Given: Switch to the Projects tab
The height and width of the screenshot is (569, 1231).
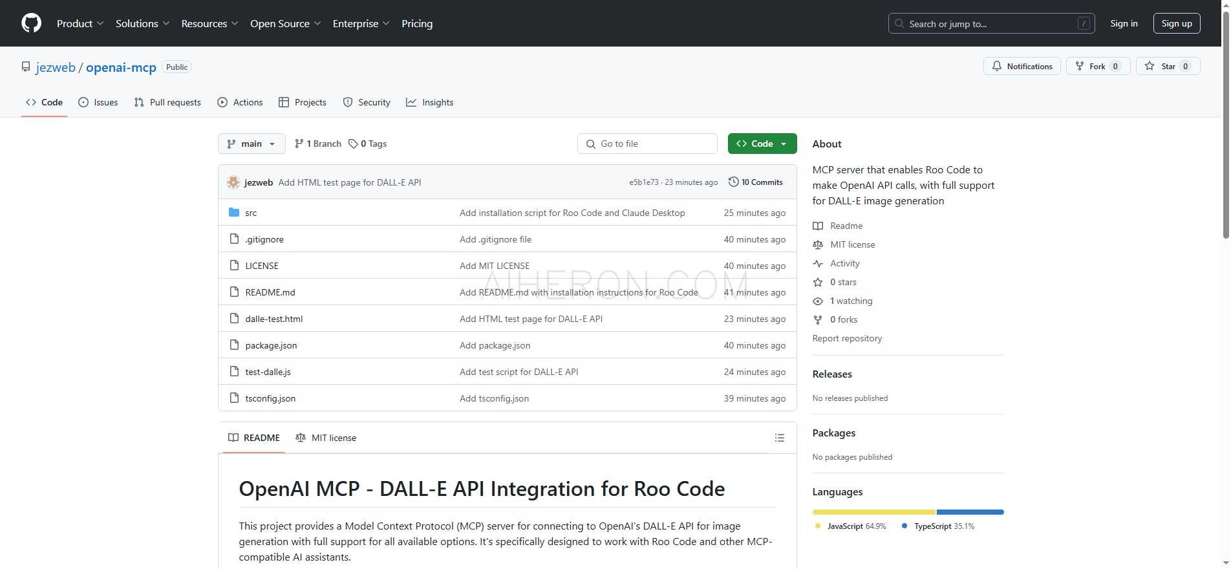Looking at the screenshot, I should [x=303, y=102].
